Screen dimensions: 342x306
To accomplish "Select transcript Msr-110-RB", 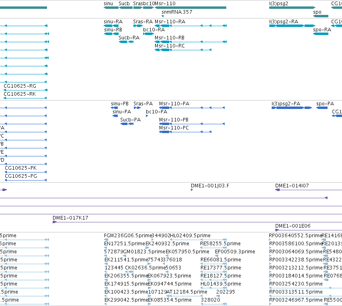I will [x=190, y=42].
